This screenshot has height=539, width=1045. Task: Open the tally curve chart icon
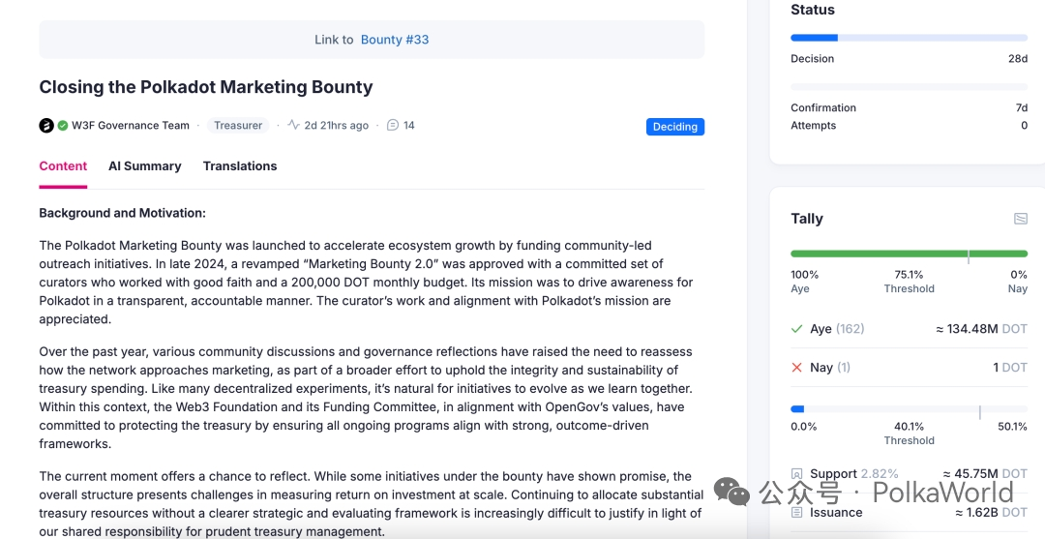click(x=1020, y=219)
